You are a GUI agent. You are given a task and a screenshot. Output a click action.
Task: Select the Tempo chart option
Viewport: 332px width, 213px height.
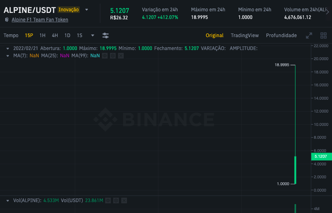[11, 35]
